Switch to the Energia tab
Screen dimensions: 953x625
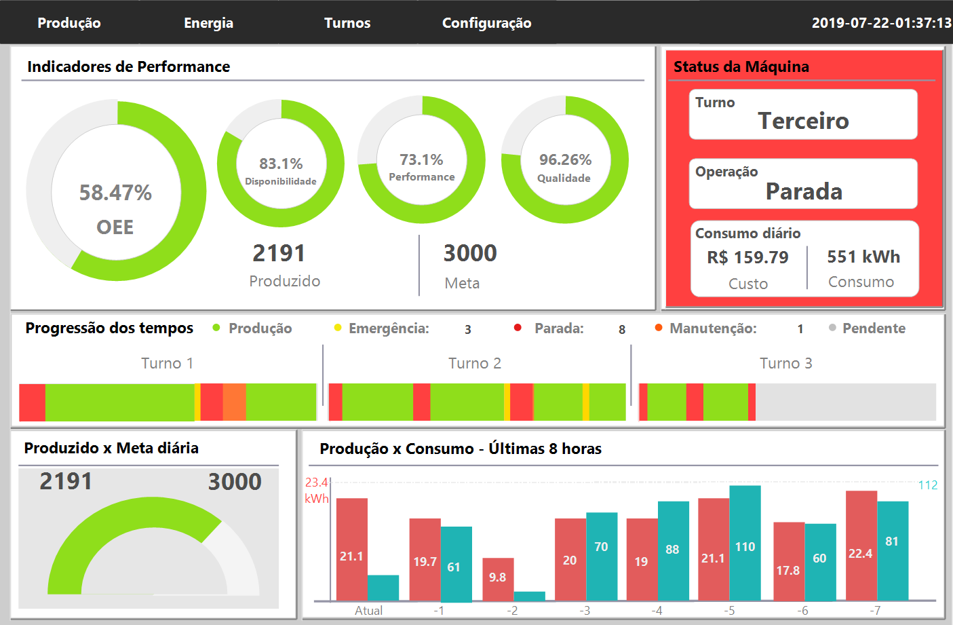click(x=208, y=23)
